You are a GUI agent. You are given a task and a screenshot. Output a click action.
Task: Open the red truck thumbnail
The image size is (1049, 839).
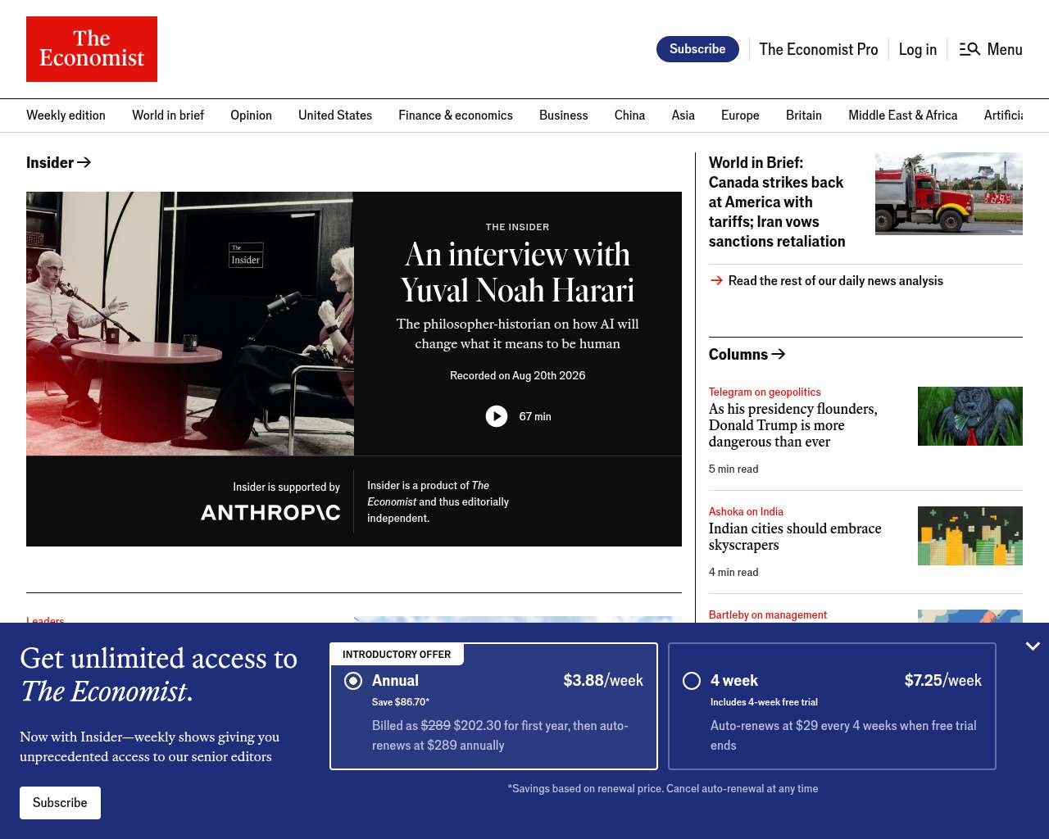pyautogui.click(x=949, y=193)
